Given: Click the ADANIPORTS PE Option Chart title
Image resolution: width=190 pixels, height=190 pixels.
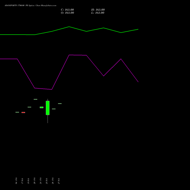Looking at the screenshot, I should tap(30, 6).
